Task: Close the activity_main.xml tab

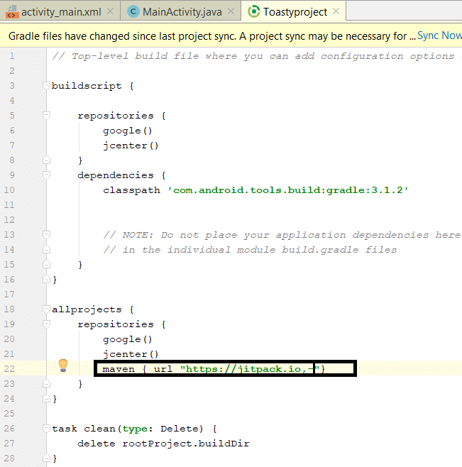Action: [110, 11]
